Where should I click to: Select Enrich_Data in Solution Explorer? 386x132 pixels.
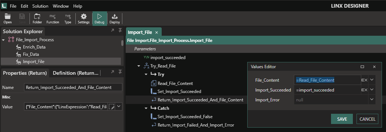34,47
